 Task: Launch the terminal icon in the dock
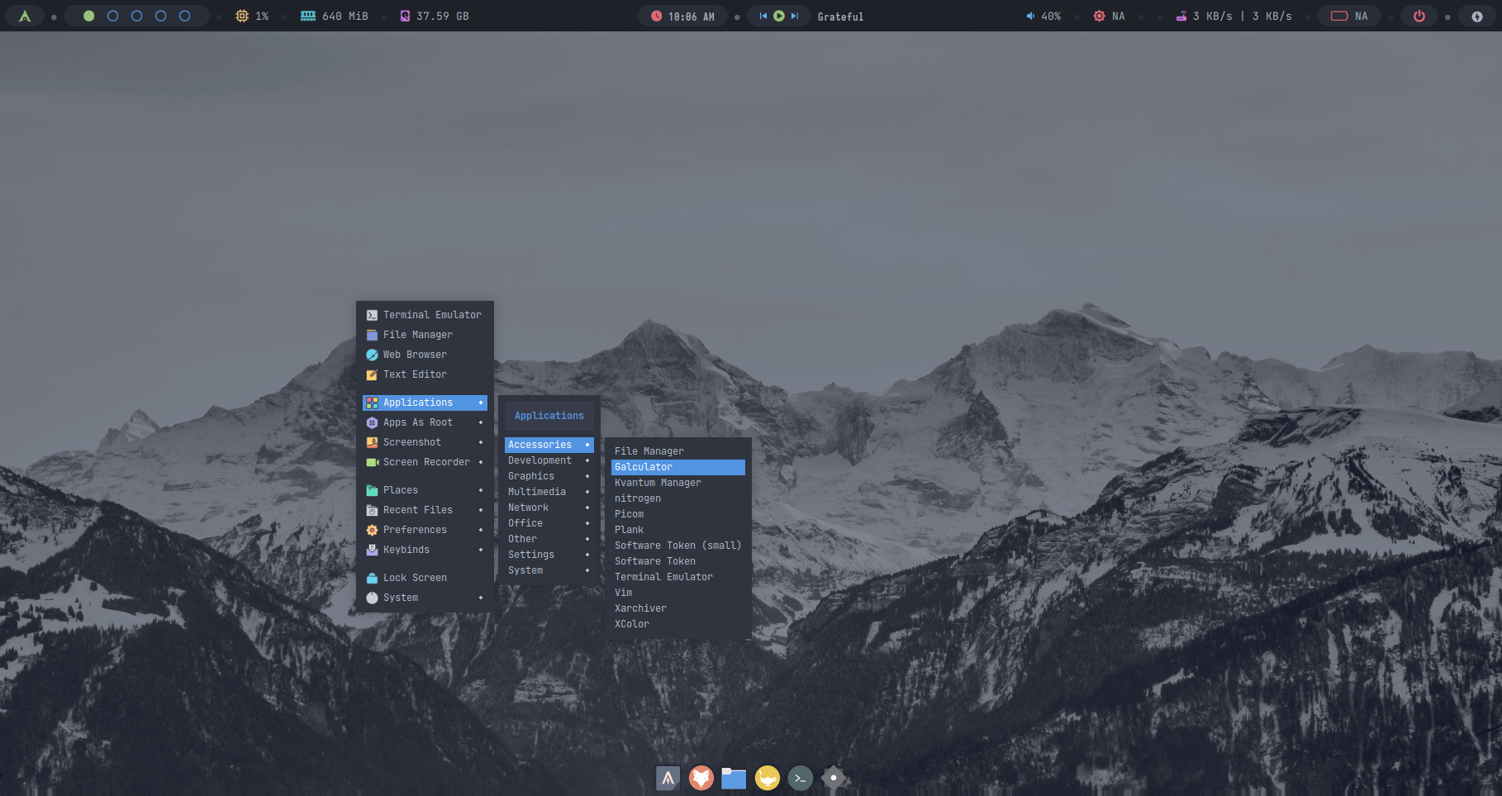(800, 778)
